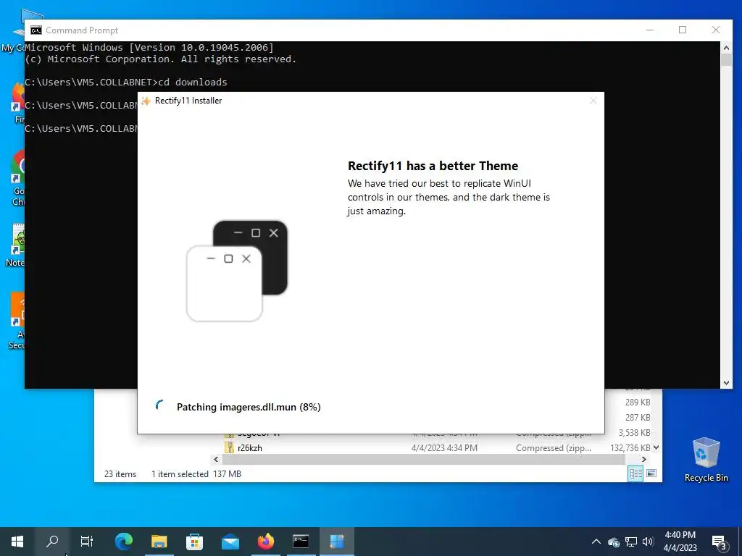Screen dimensions: 742x556
Task: Select the r26kzh zip file in Explorer
Action: [249, 447]
